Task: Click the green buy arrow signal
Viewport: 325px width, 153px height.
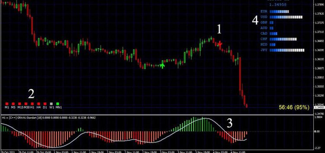Action: pos(162,65)
